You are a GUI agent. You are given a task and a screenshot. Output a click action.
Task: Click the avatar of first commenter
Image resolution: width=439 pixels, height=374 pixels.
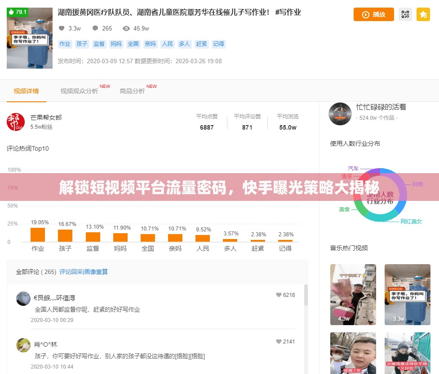point(23,299)
